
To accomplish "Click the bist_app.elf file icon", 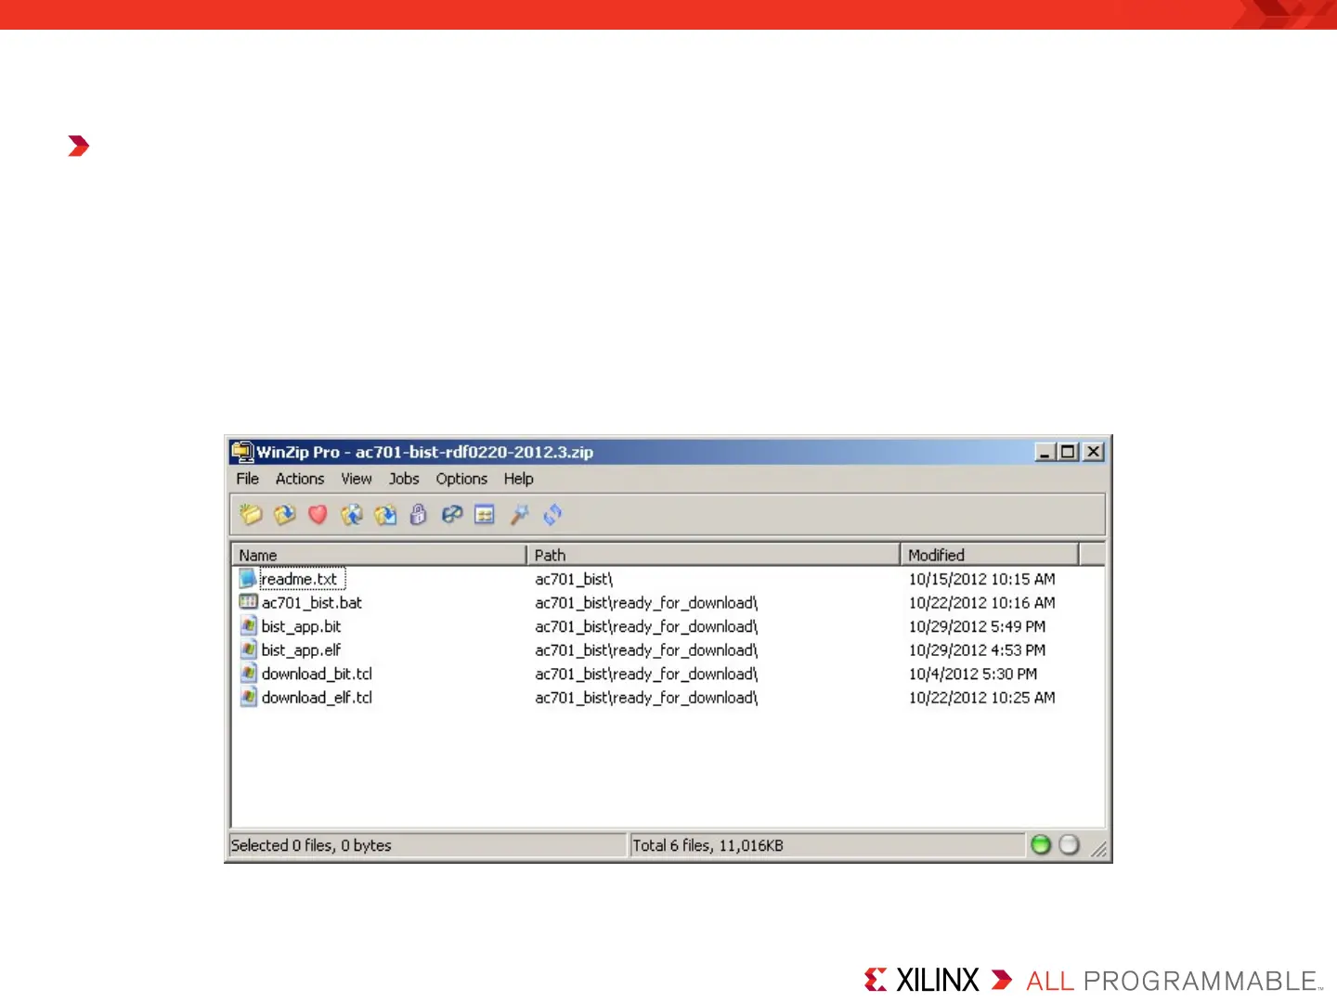I will tap(248, 649).
